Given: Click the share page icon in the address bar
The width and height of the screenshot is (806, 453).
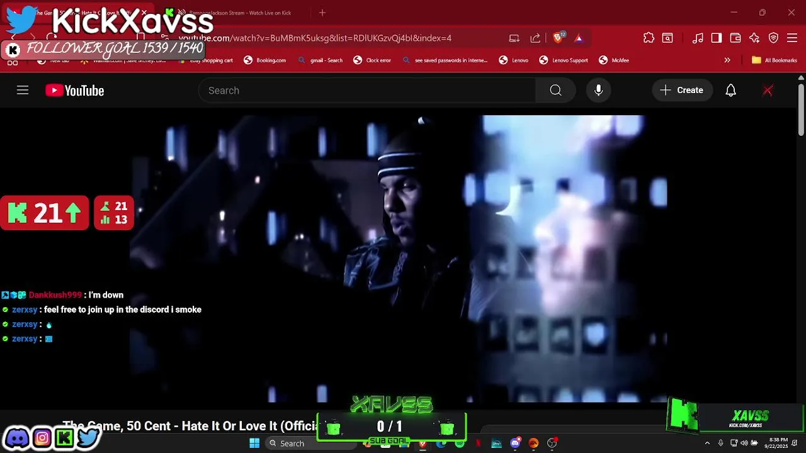Looking at the screenshot, I should tap(535, 38).
